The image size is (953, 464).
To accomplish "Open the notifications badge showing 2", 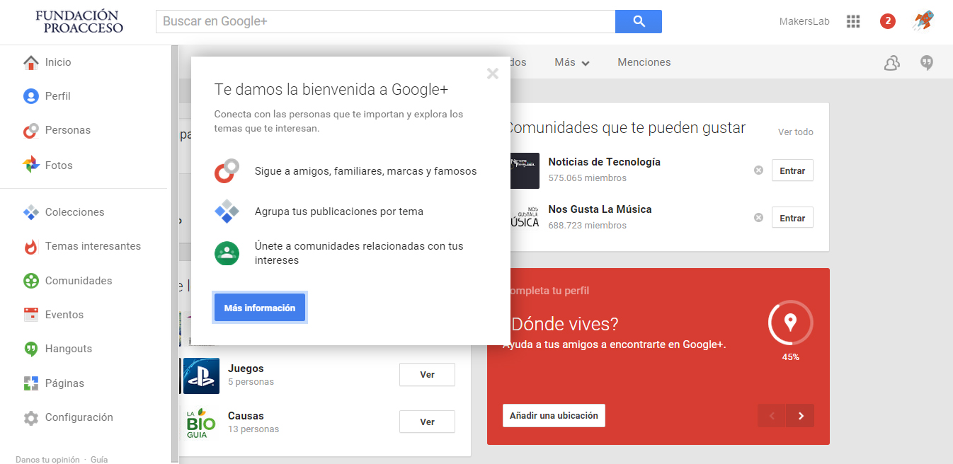I will point(888,21).
